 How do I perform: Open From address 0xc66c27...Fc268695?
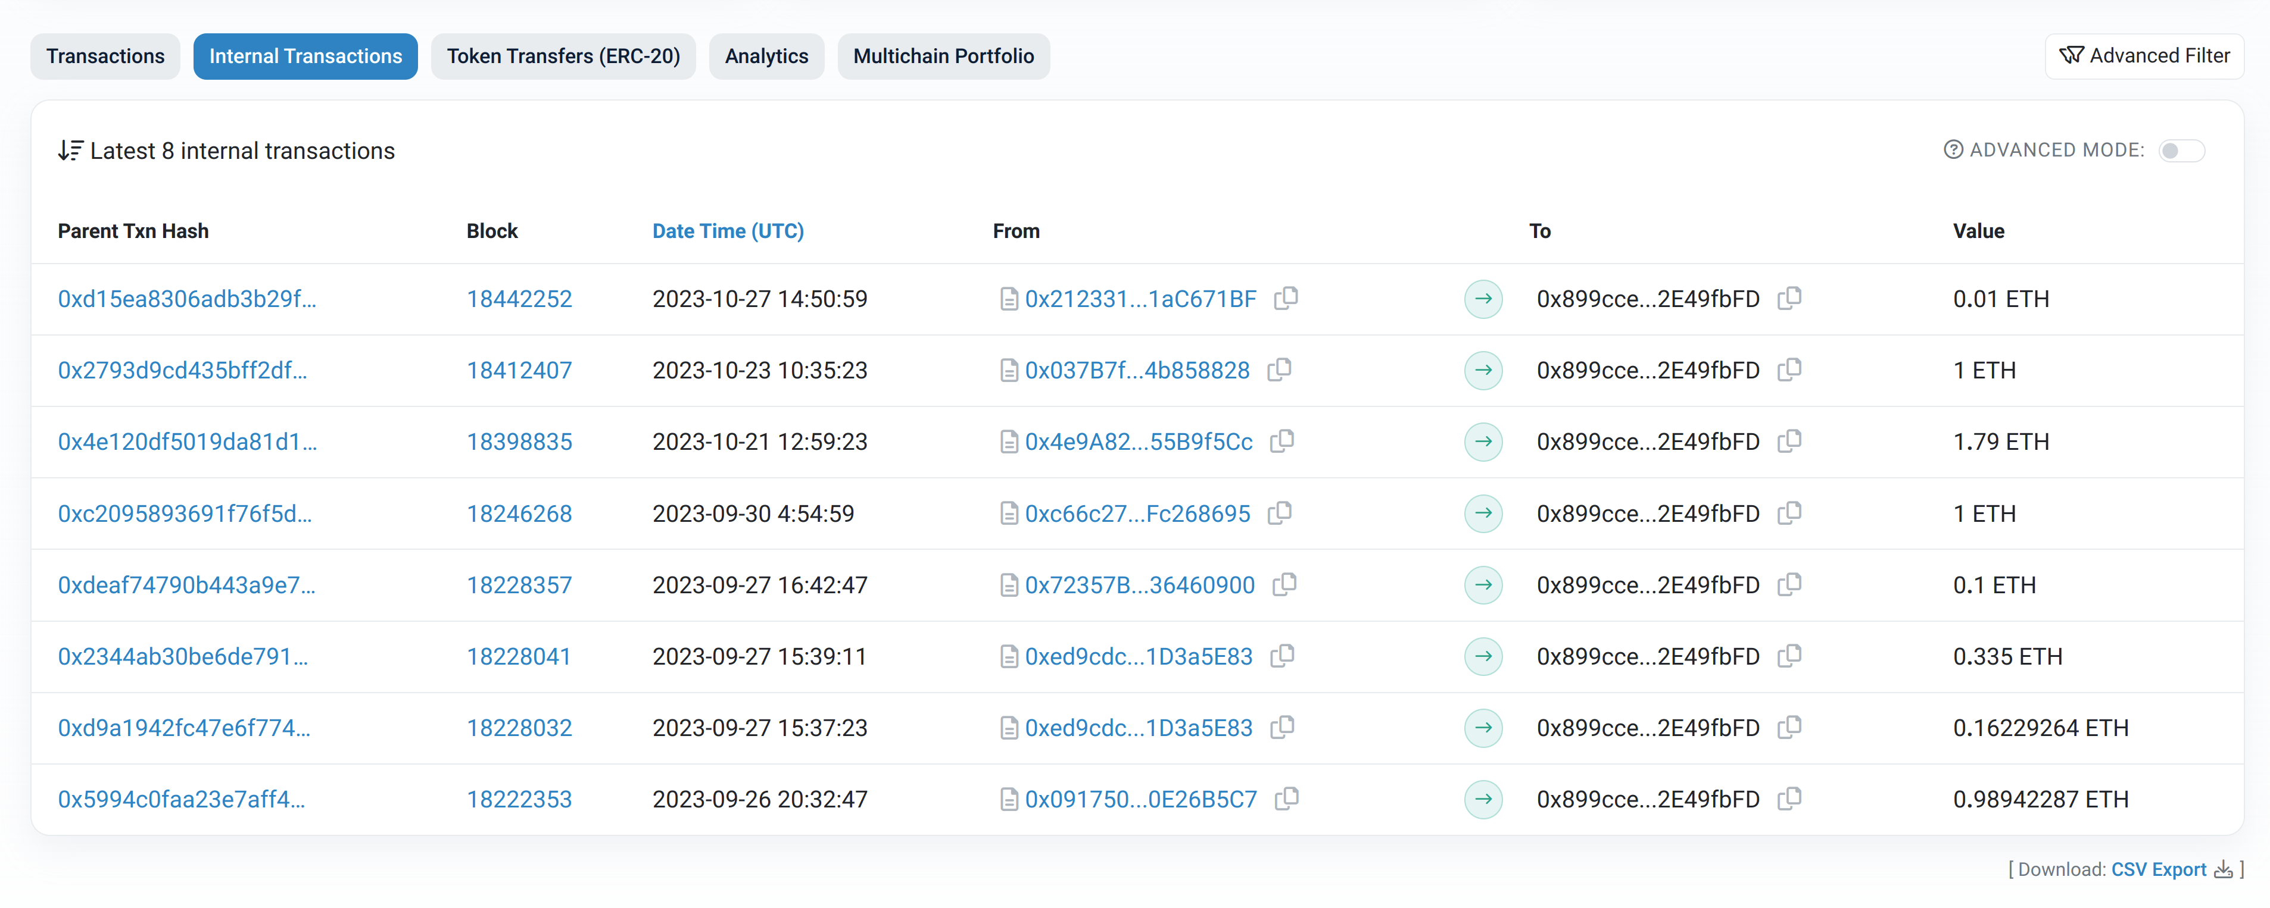[1137, 514]
